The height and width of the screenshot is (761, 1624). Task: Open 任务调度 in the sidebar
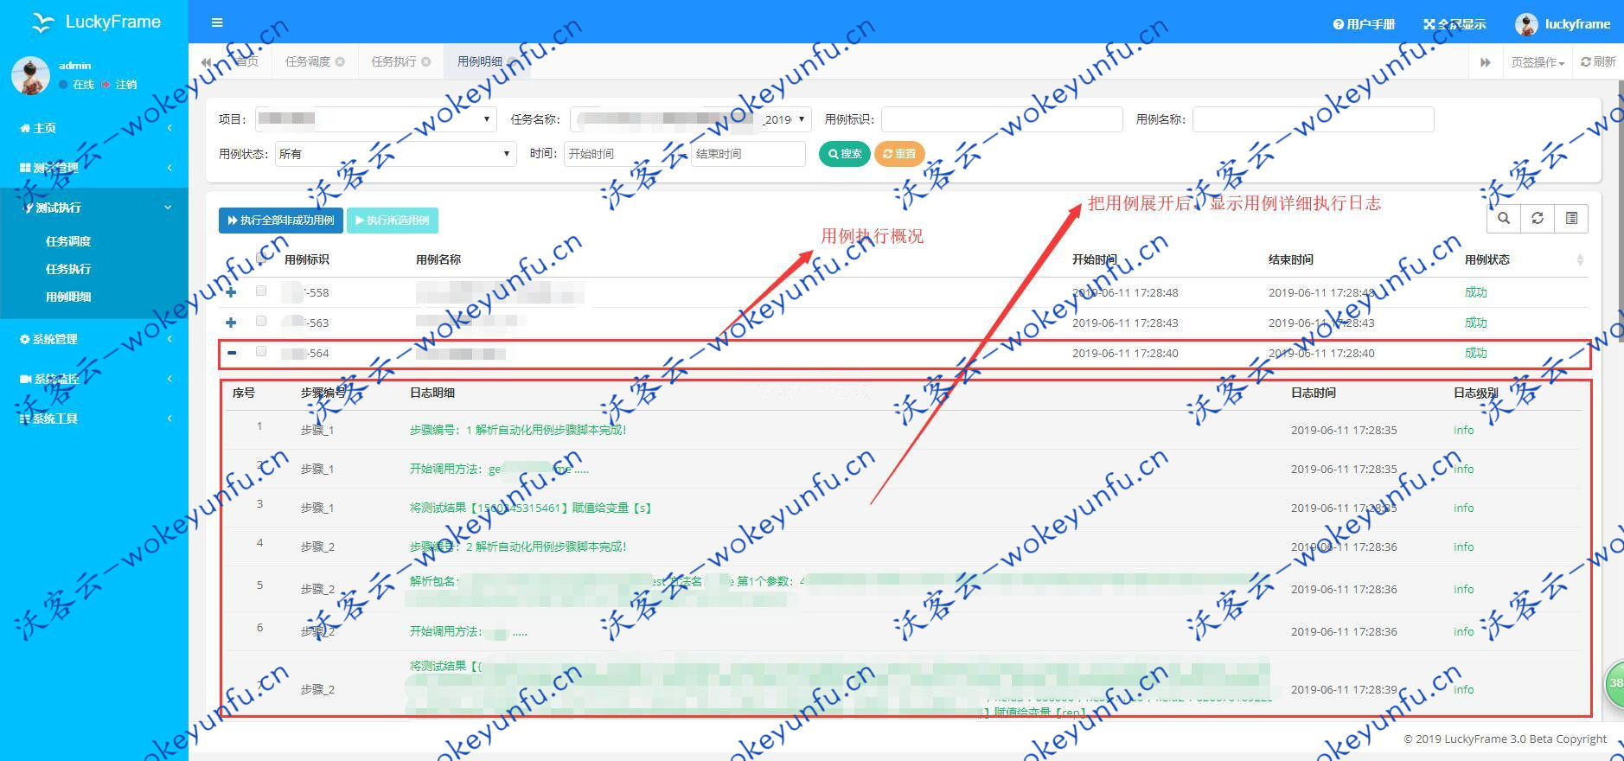68,241
